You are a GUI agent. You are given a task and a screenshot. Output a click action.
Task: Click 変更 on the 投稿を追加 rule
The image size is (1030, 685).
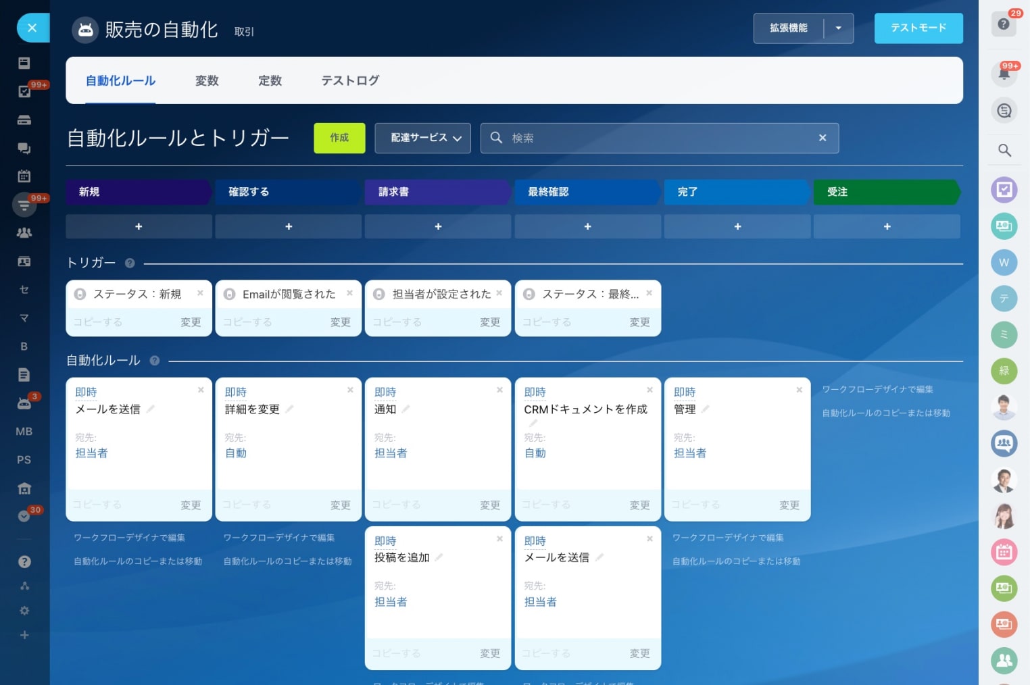click(x=490, y=653)
